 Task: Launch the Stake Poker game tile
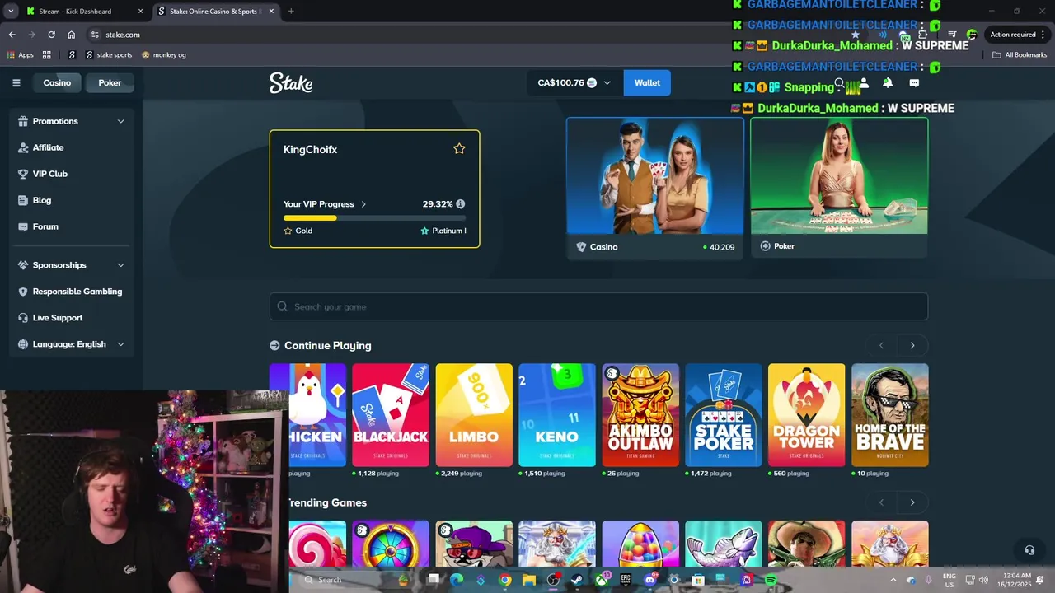tap(724, 415)
